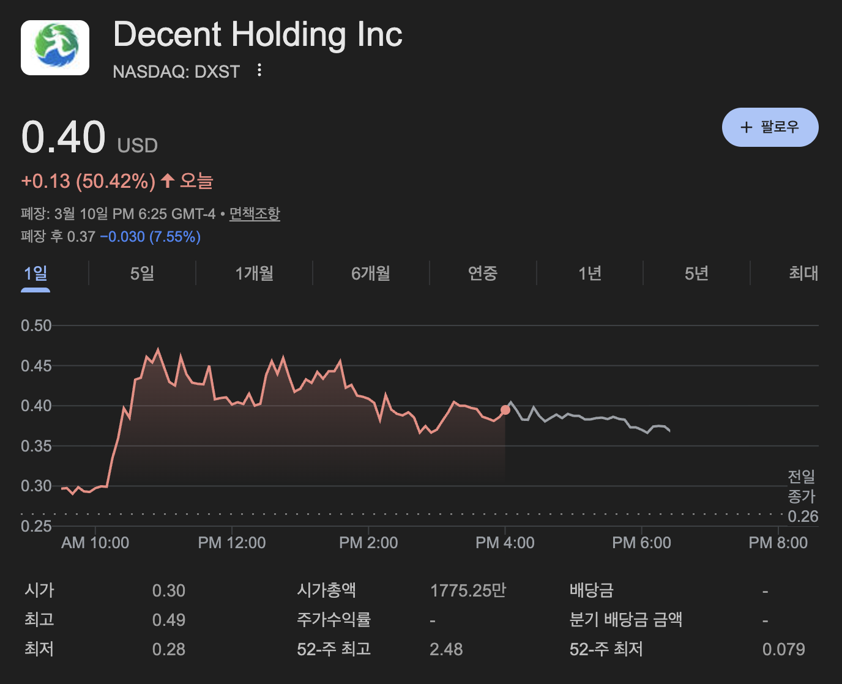Click the 분기 배당금 금액 label
This screenshot has width=842, height=684.
click(625, 620)
